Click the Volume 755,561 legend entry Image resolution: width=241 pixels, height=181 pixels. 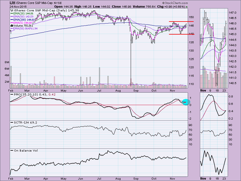[23, 26]
